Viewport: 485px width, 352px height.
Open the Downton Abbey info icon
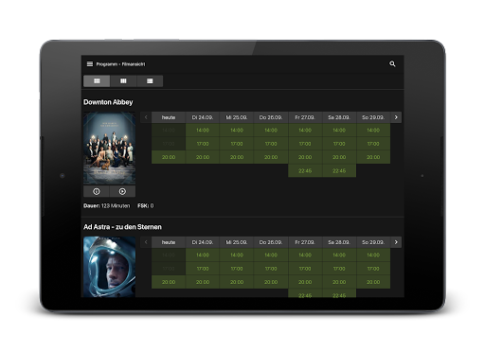point(97,191)
